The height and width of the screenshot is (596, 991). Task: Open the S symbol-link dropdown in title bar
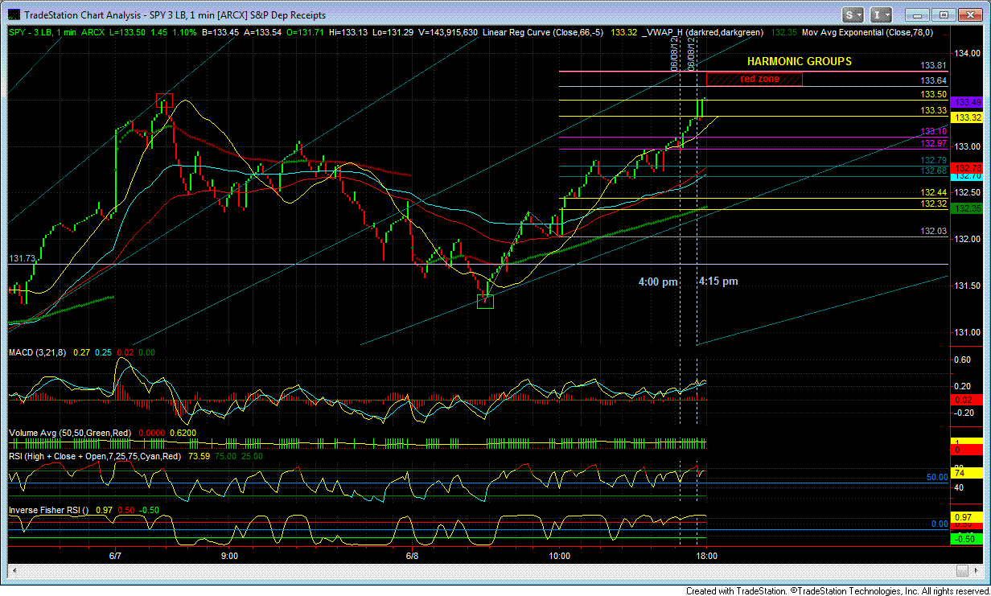tap(853, 14)
